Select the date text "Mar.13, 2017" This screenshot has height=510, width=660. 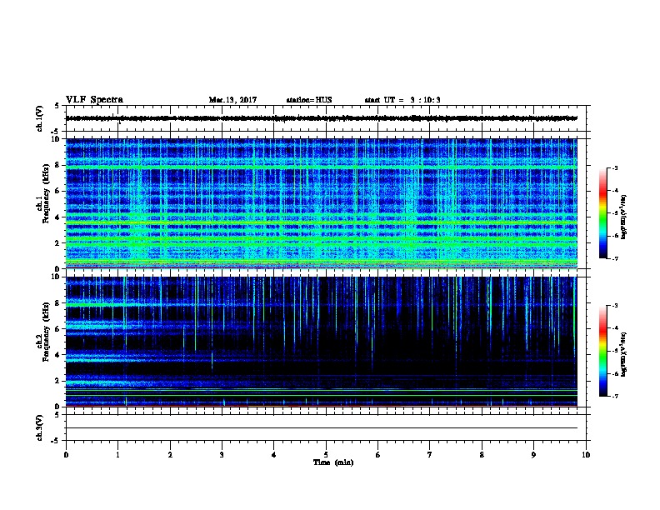click(232, 100)
